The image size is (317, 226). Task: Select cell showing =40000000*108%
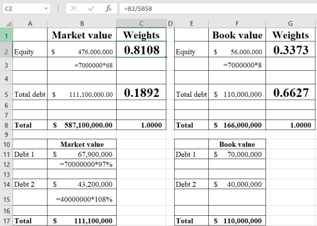tap(82, 197)
